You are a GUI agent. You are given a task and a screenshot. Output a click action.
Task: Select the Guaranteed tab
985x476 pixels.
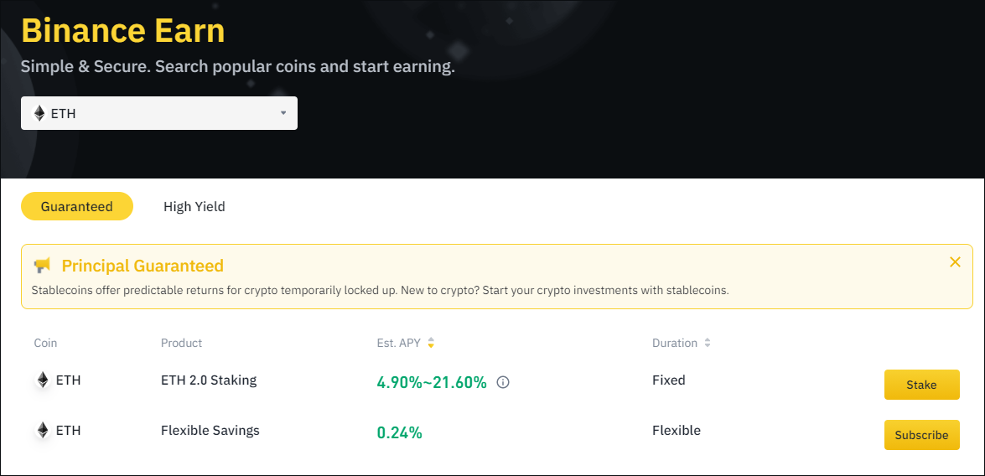pyautogui.click(x=76, y=207)
